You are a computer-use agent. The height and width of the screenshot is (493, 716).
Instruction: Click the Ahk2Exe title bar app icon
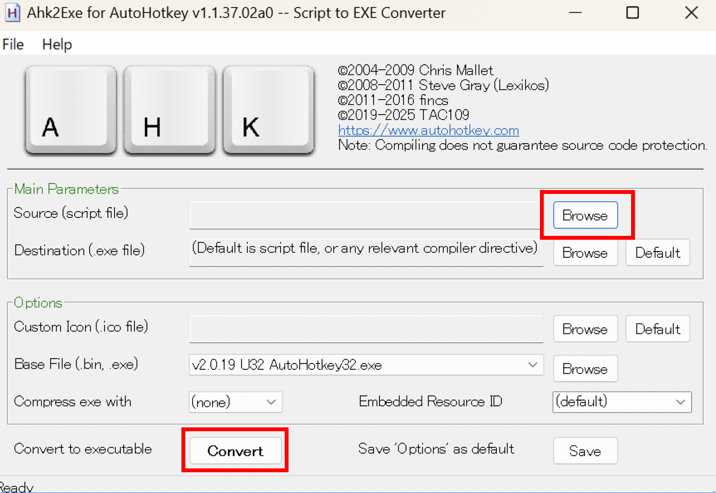(x=12, y=13)
